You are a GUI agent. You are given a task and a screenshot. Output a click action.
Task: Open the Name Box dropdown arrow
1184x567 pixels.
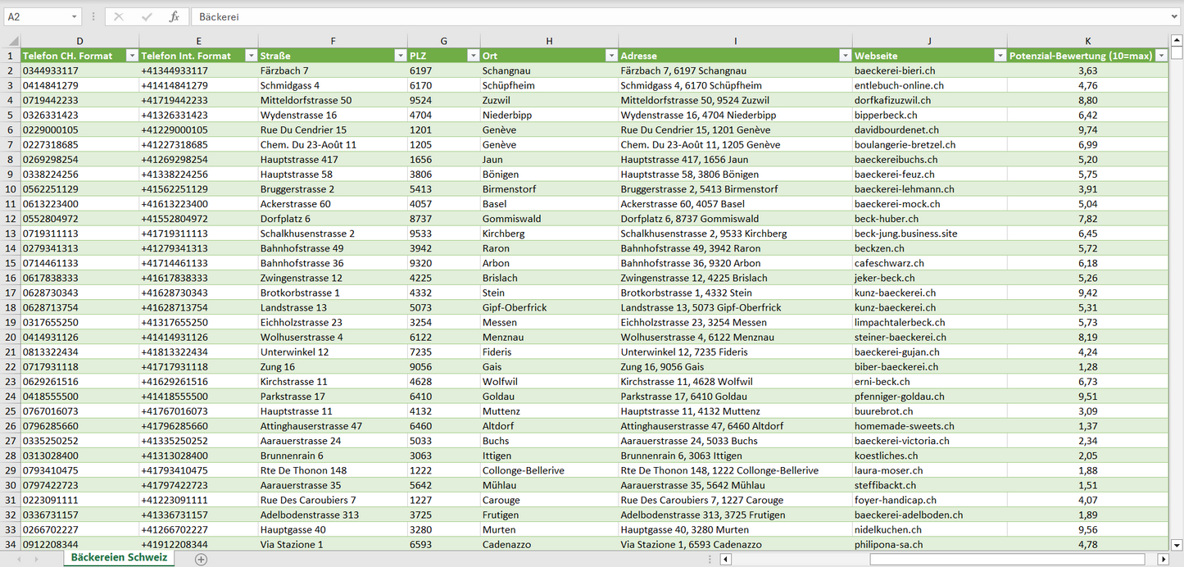[x=75, y=16]
